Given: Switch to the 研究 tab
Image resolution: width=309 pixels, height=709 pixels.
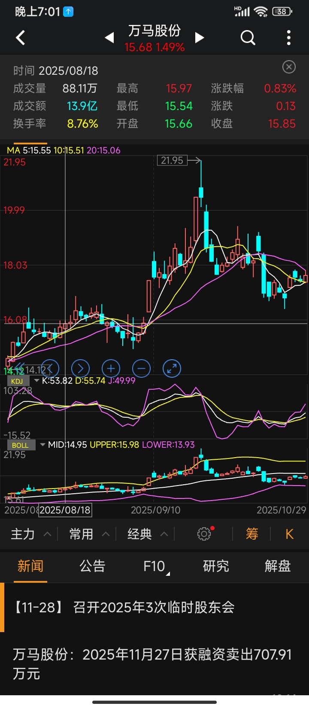Looking at the screenshot, I should pos(216,566).
